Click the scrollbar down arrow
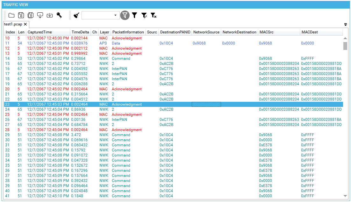The height and width of the screenshot is (202, 351). [x=345, y=196]
